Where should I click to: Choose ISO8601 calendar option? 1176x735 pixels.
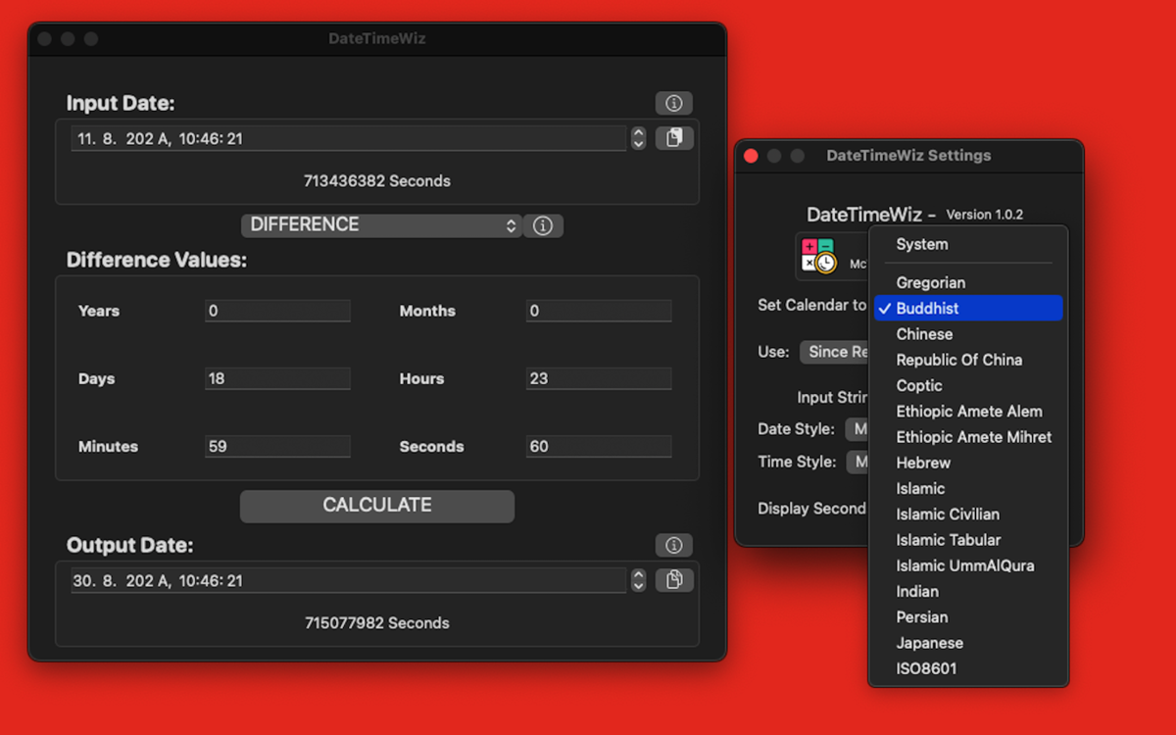click(x=968, y=668)
